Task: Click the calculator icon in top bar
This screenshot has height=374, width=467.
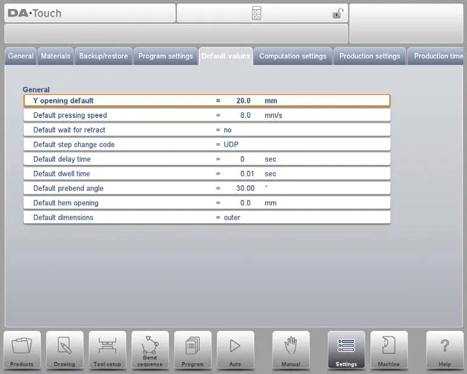Action: tap(257, 13)
